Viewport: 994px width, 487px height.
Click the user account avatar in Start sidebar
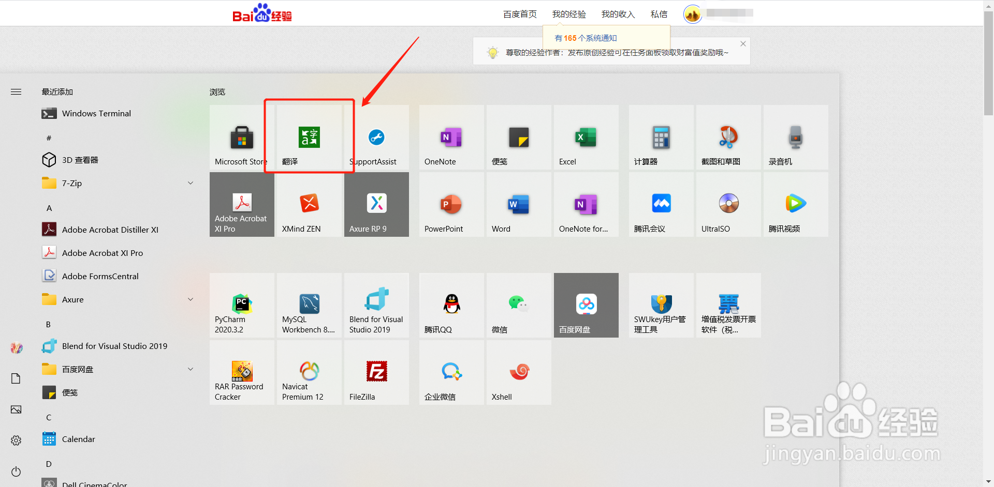pos(17,348)
